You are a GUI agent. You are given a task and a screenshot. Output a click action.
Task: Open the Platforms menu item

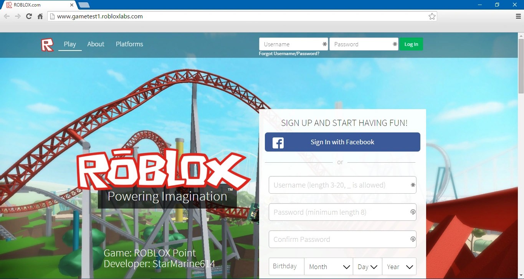pos(129,44)
